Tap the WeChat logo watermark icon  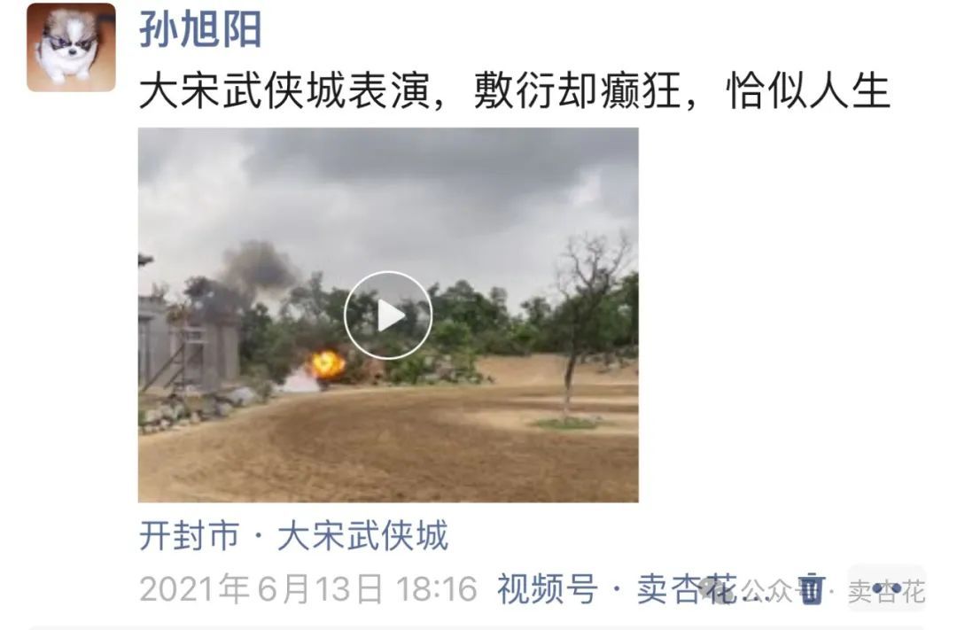(x=717, y=589)
